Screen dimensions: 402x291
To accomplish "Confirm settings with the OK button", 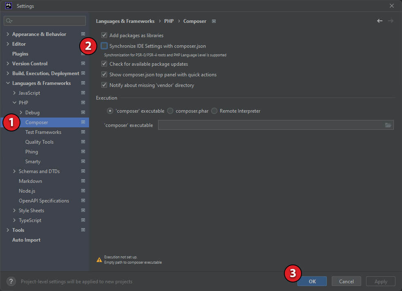I will click(x=312, y=281).
